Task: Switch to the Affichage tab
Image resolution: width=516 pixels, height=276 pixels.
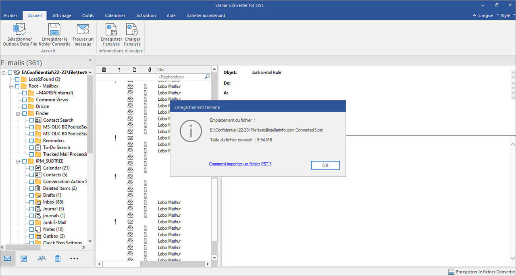Action: (62, 16)
